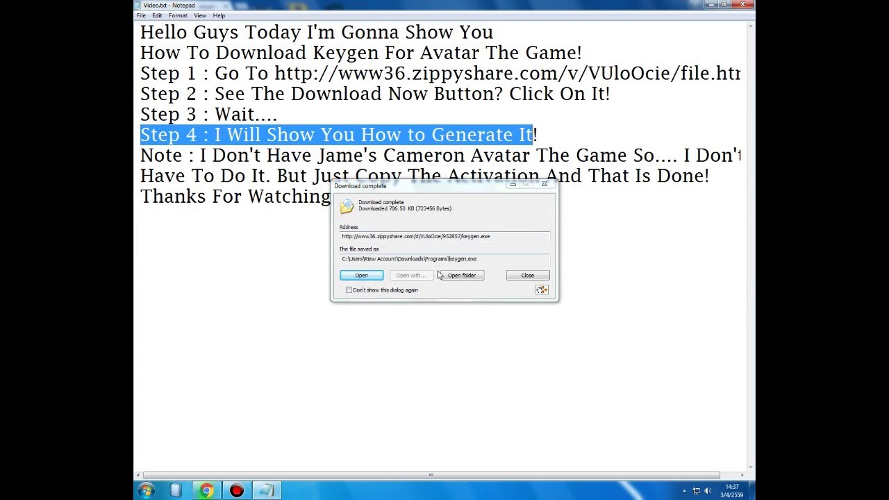Image resolution: width=889 pixels, height=500 pixels.
Task: Click the horizontal scrollbar left arrow
Action: 138,475
